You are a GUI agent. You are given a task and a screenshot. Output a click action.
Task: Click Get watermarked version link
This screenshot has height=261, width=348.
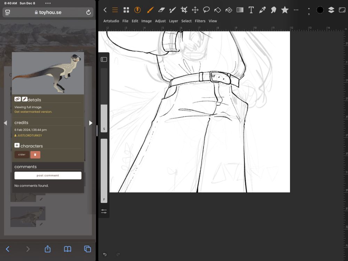click(x=33, y=112)
